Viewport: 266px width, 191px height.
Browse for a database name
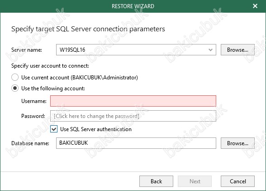[x=237, y=143]
